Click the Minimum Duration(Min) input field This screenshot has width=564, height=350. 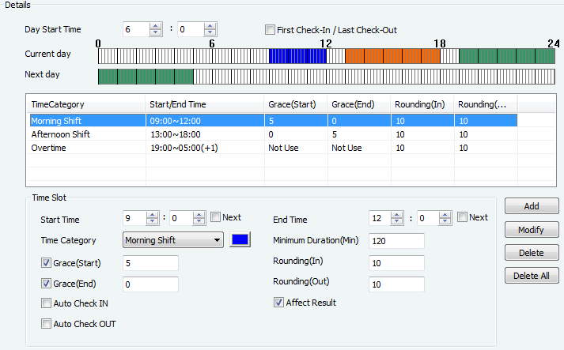(396, 241)
